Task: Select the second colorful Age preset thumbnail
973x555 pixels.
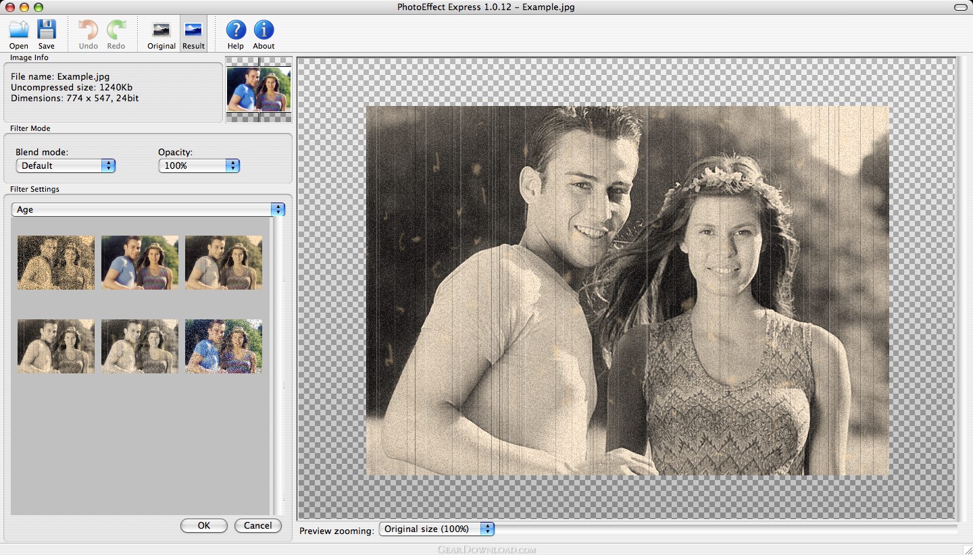Action: pyautogui.click(x=140, y=263)
